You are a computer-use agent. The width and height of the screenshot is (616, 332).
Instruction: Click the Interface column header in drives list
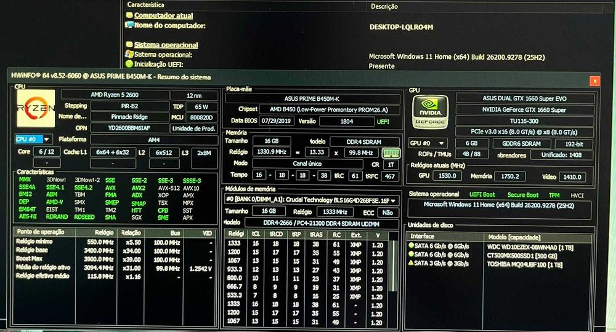point(445,236)
